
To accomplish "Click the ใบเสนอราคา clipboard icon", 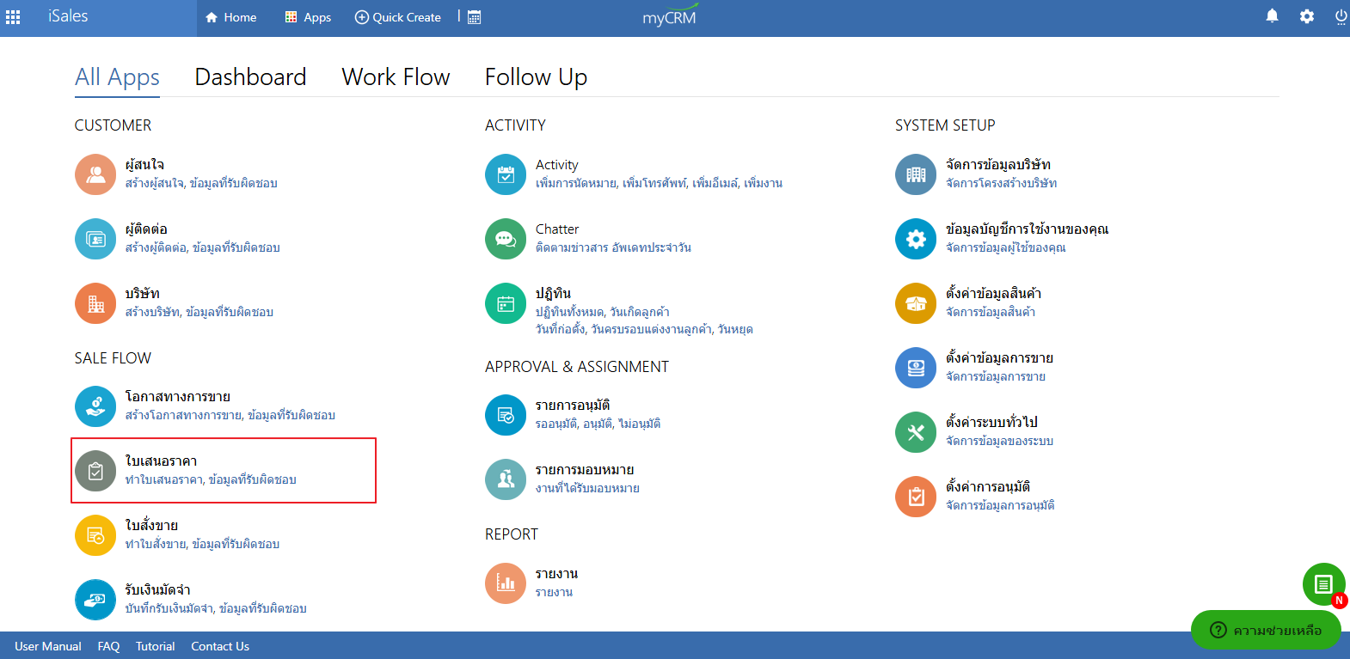I will pos(95,471).
